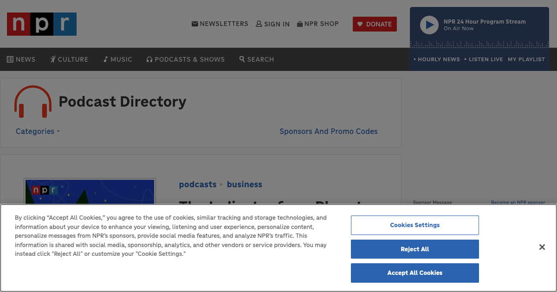Open the Culture menu
Viewport: 557px width, 292px height.
pos(69,59)
